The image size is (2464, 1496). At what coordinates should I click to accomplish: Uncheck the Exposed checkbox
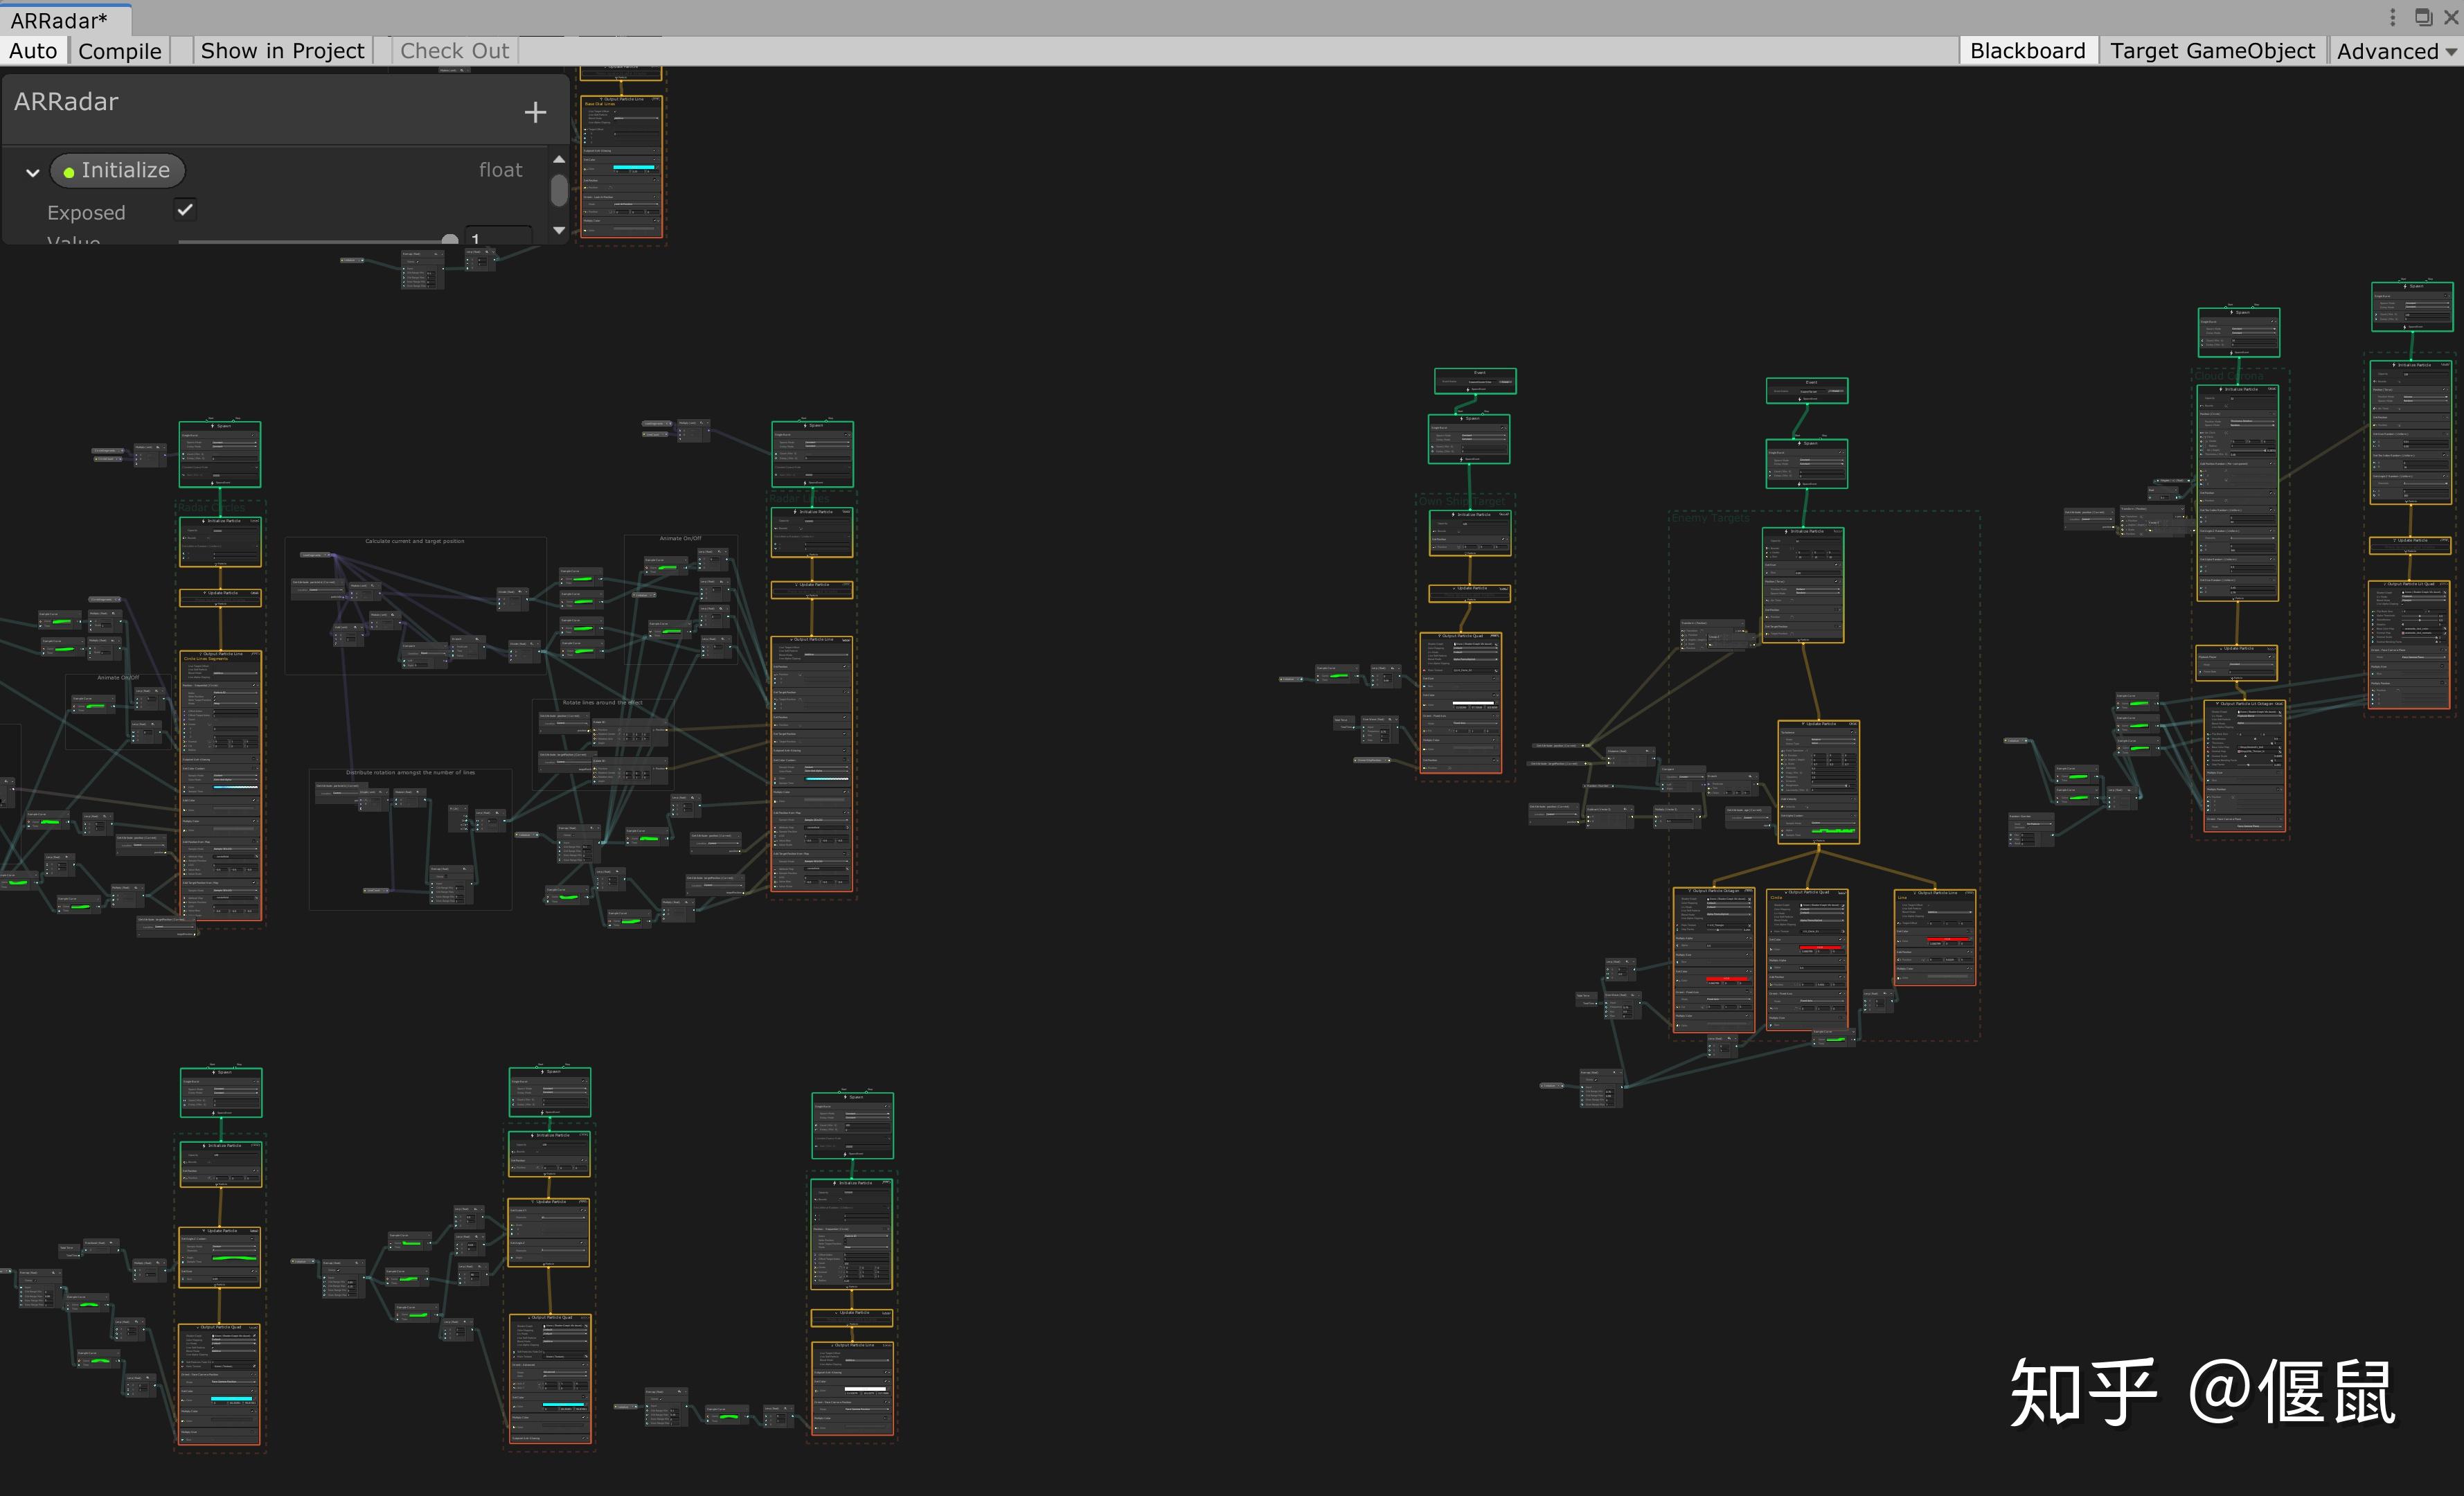pyautogui.click(x=185, y=210)
